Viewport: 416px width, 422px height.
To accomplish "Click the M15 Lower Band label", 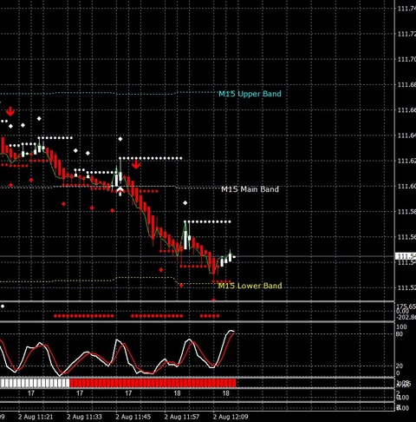I will (250, 286).
